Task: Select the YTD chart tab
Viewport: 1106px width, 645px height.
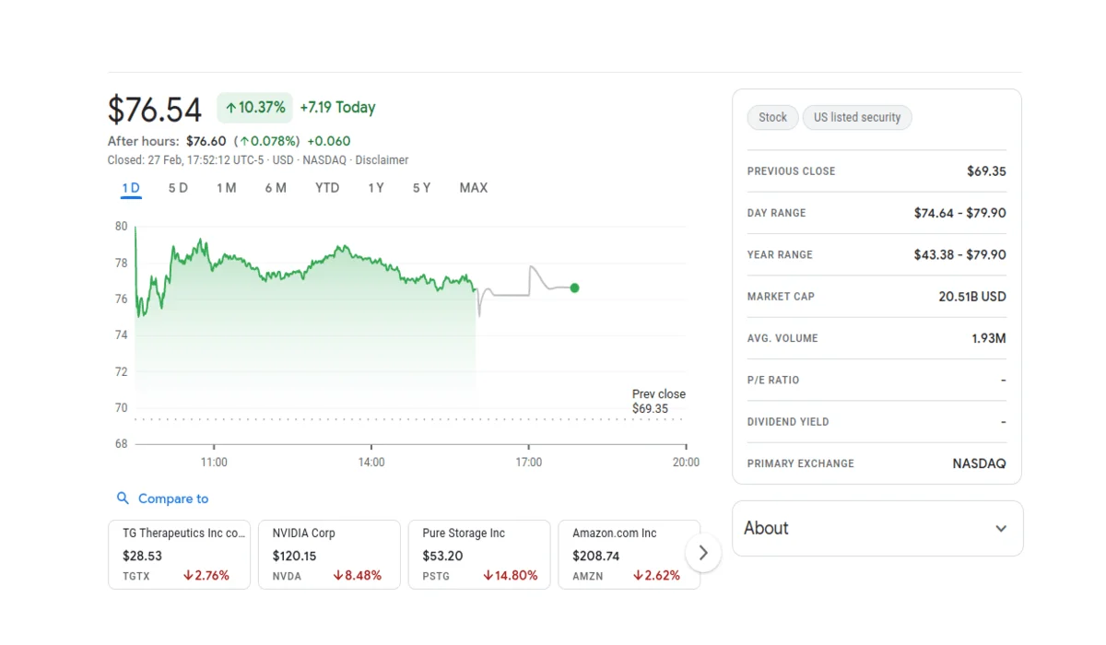Action: pos(327,188)
